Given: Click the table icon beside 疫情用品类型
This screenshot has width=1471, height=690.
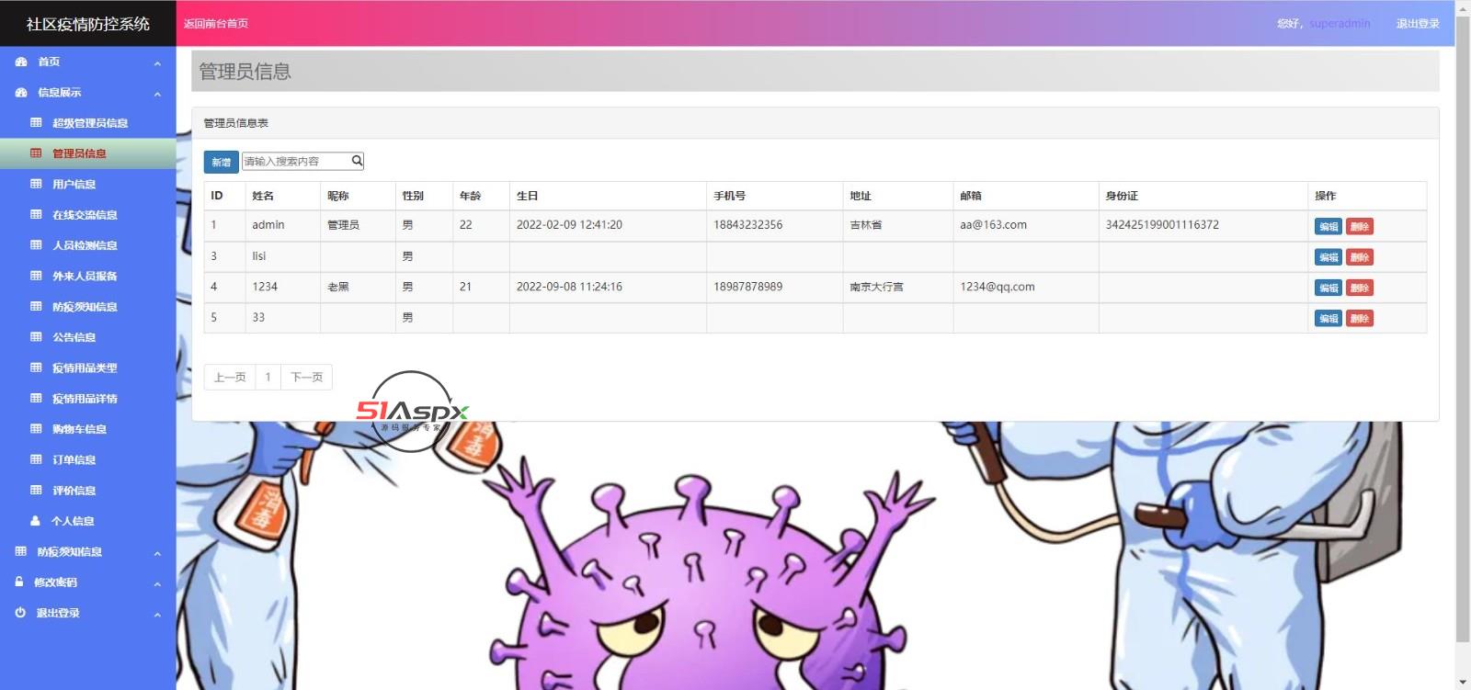Looking at the screenshot, I should coord(36,368).
